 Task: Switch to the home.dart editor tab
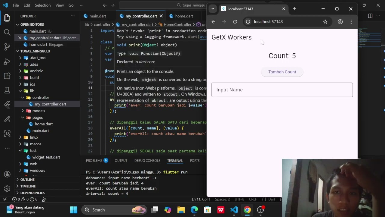coord(184,16)
